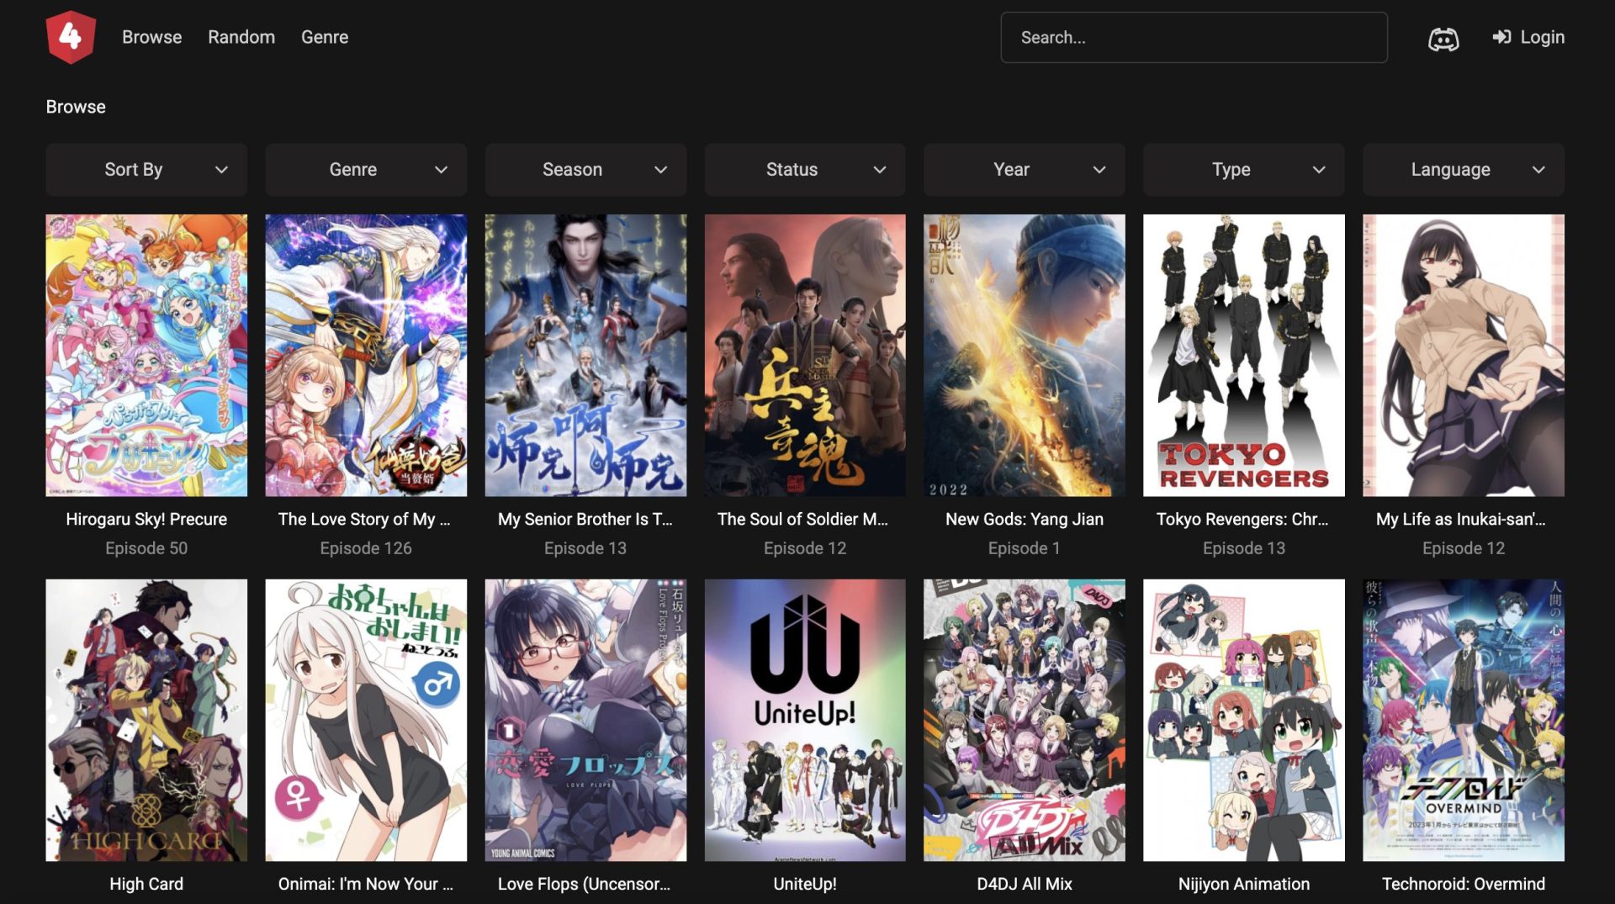Open The Love Story of My poster

coord(366,355)
